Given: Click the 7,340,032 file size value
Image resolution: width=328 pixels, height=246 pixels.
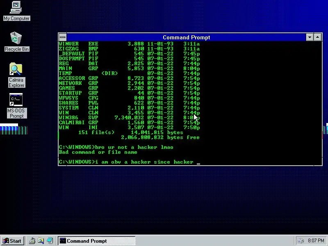Looking at the screenshot, I should 129,118.
